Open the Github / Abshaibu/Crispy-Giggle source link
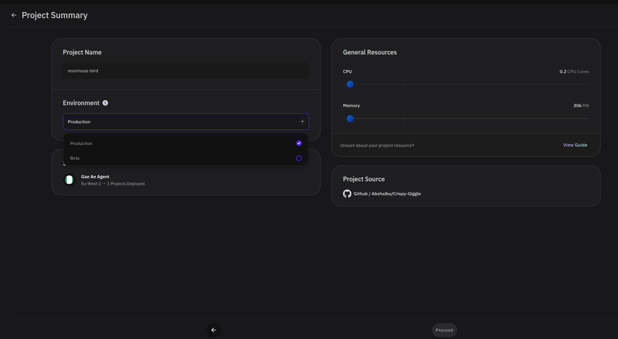 click(387, 194)
